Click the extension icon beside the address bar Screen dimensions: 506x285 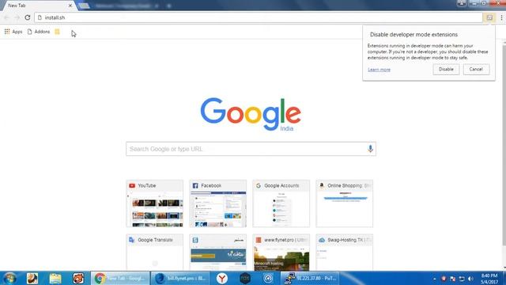click(x=489, y=17)
